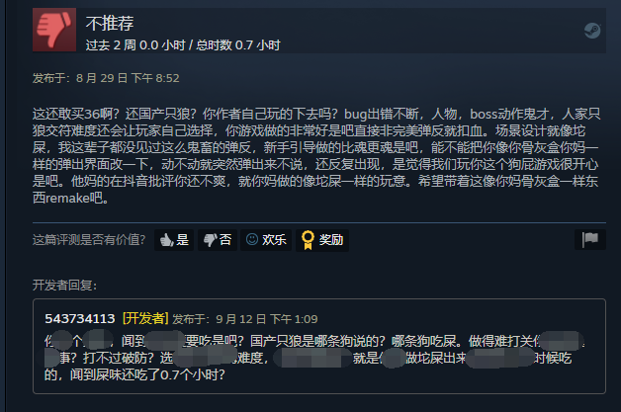Vote 是 to mark review helpful

pos(174,240)
